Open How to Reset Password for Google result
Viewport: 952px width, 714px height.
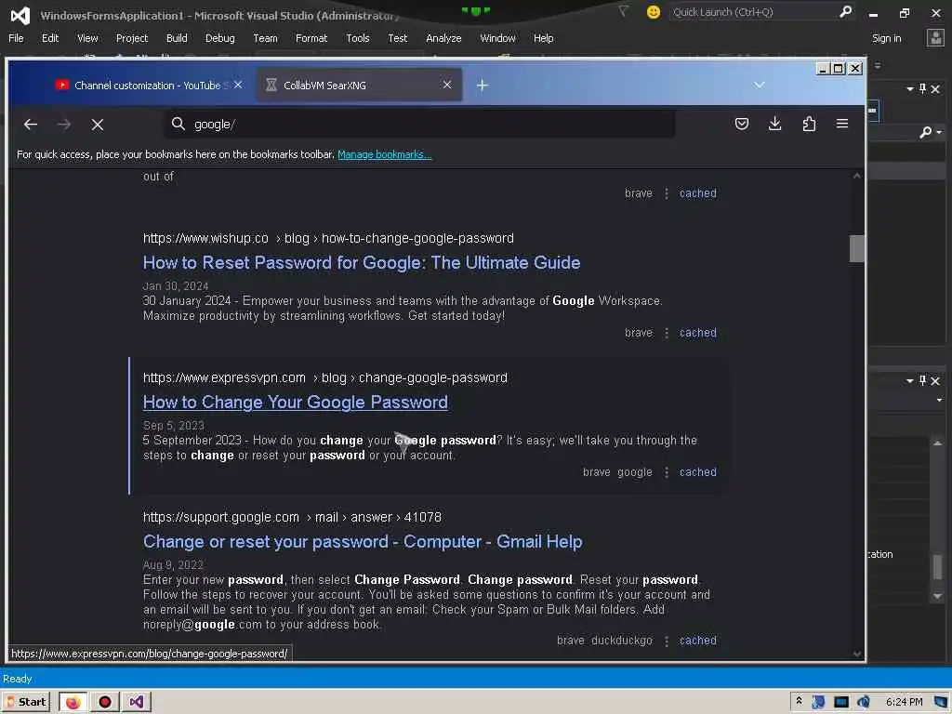[362, 263]
